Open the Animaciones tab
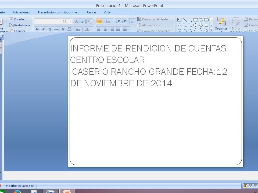 tap(21, 12)
